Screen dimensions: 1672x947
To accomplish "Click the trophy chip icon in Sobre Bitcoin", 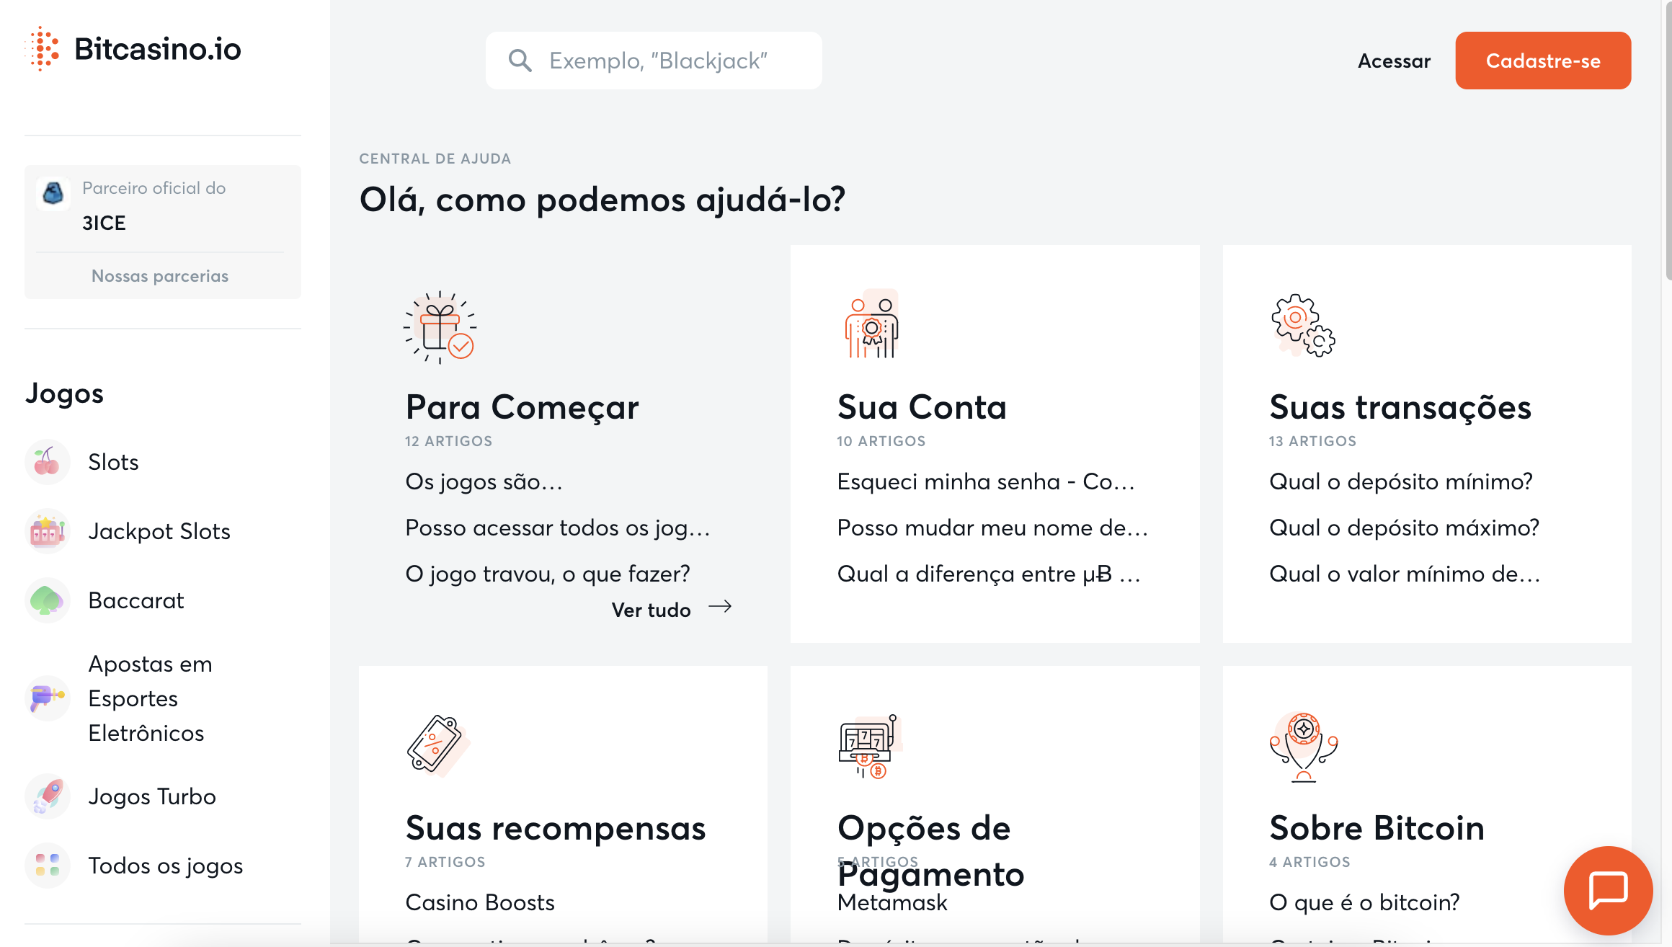I will pos(1303,747).
